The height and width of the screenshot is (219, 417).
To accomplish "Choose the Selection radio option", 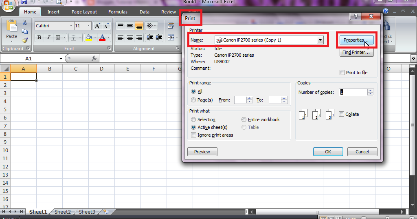I will 193,119.
